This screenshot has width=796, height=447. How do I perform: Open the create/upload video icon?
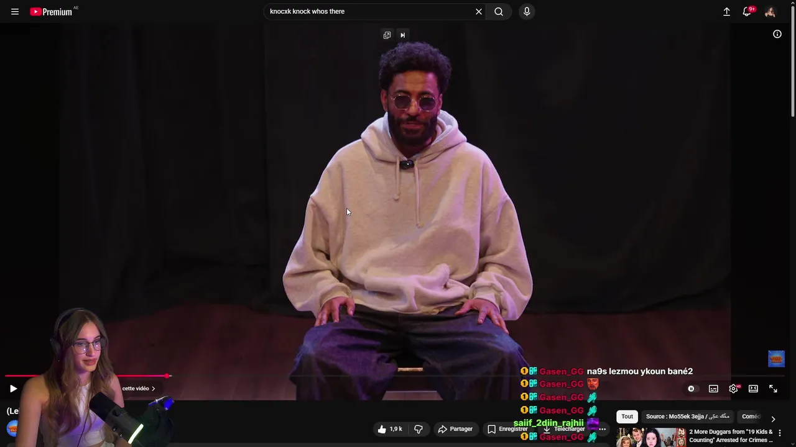tap(726, 12)
